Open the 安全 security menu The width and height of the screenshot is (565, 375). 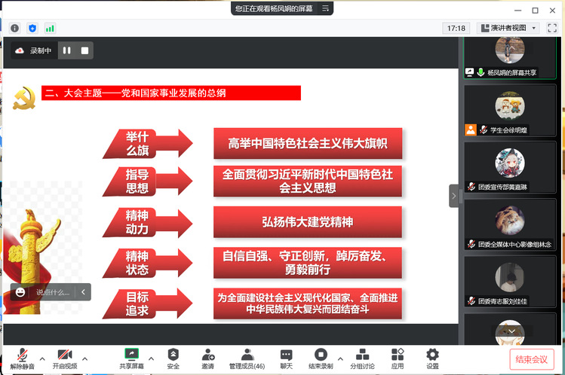173,359
